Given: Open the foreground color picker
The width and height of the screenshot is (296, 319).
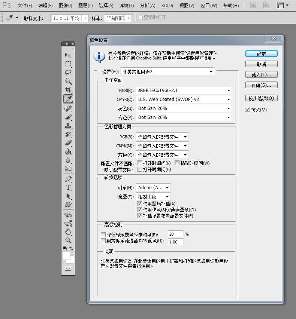Looking at the screenshot, I should tap(66, 255).
